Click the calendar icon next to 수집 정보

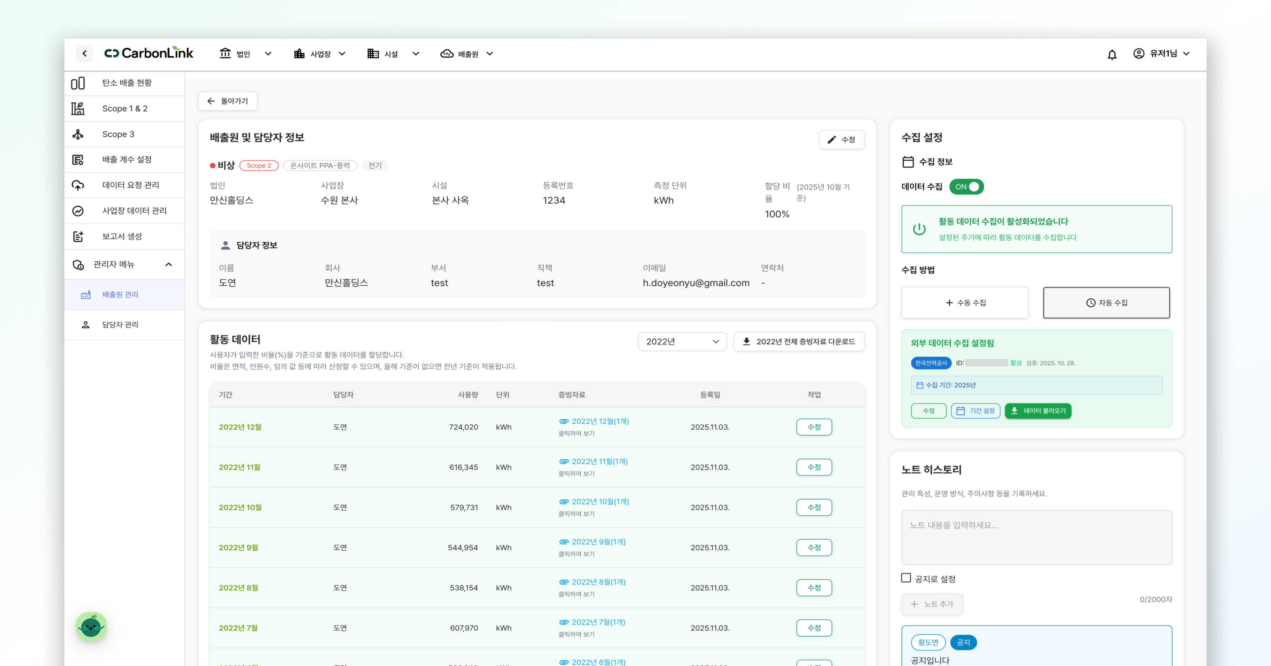(x=908, y=161)
